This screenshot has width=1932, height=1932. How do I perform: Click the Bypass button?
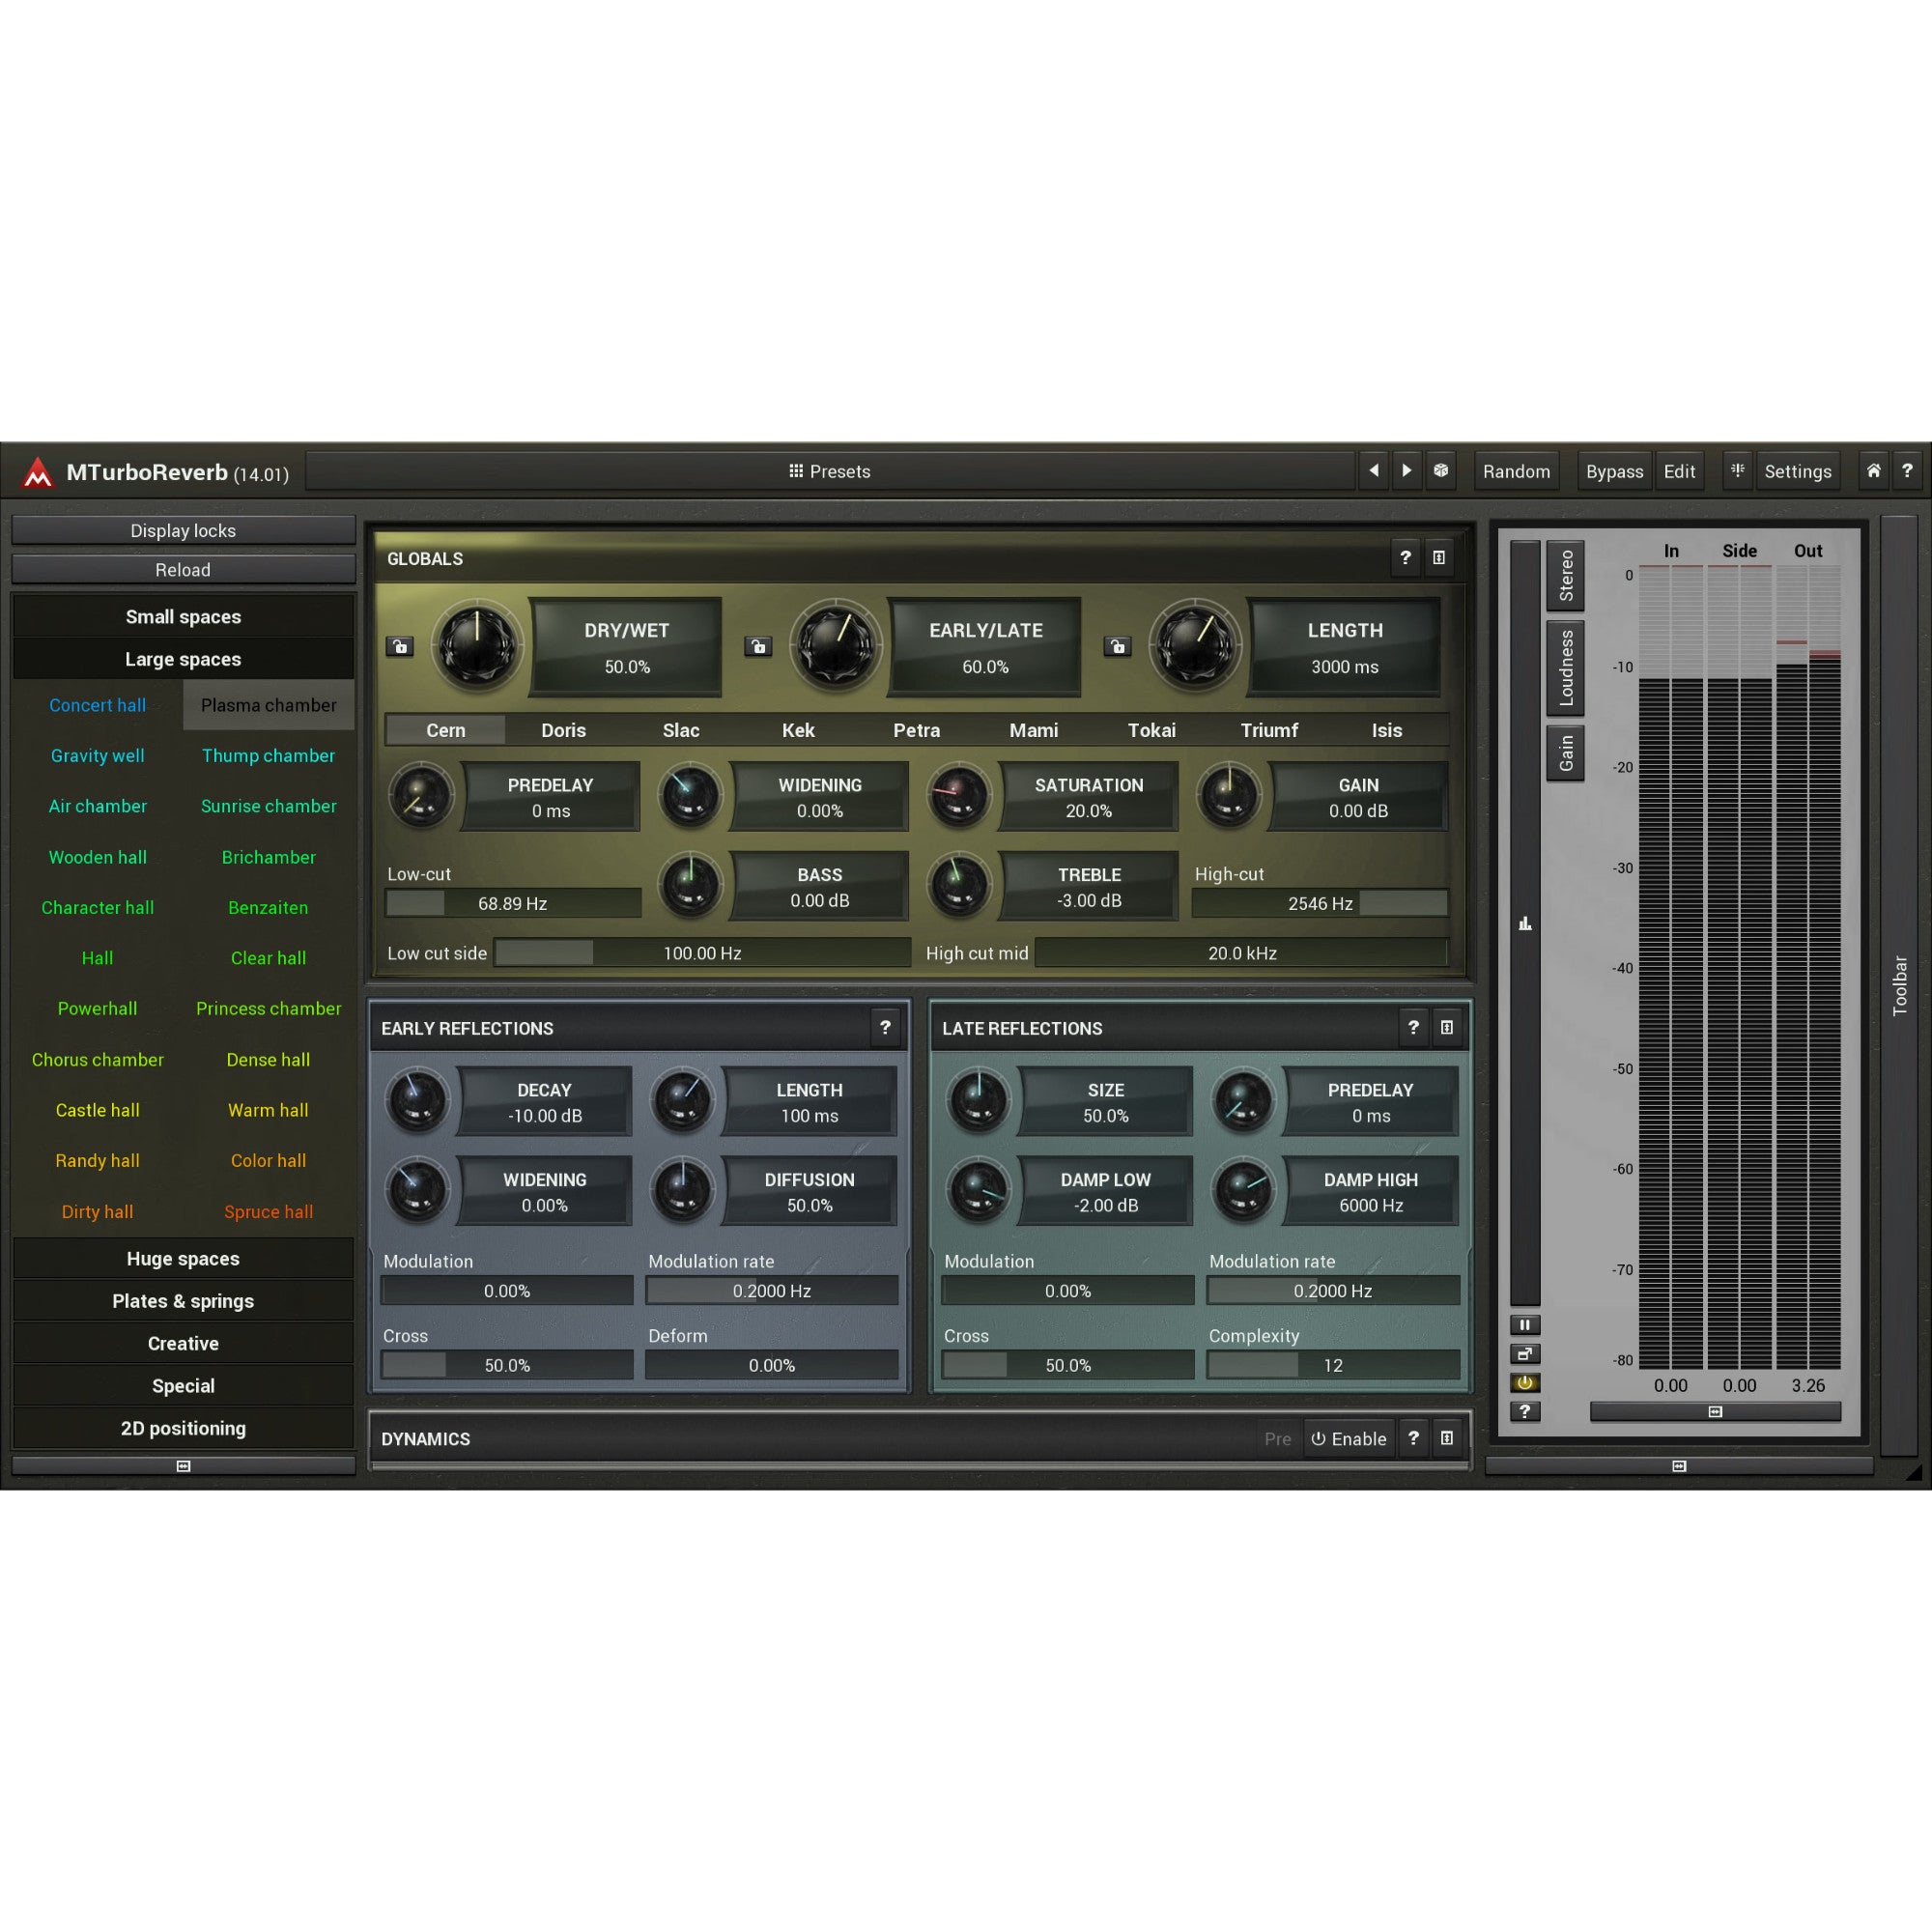[x=1614, y=471]
